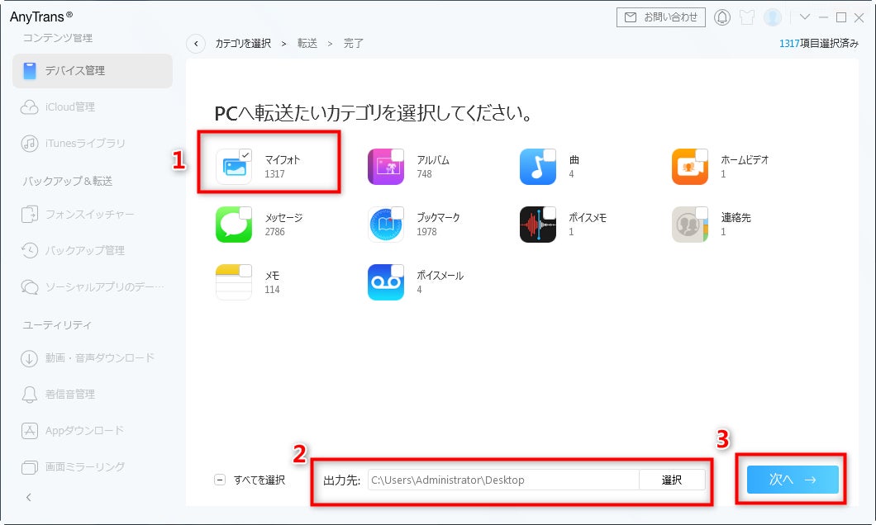The width and height of the screenshot is (876, 525).
Task: Check the メッセージ checkbox
Action: tap(245, 213)
